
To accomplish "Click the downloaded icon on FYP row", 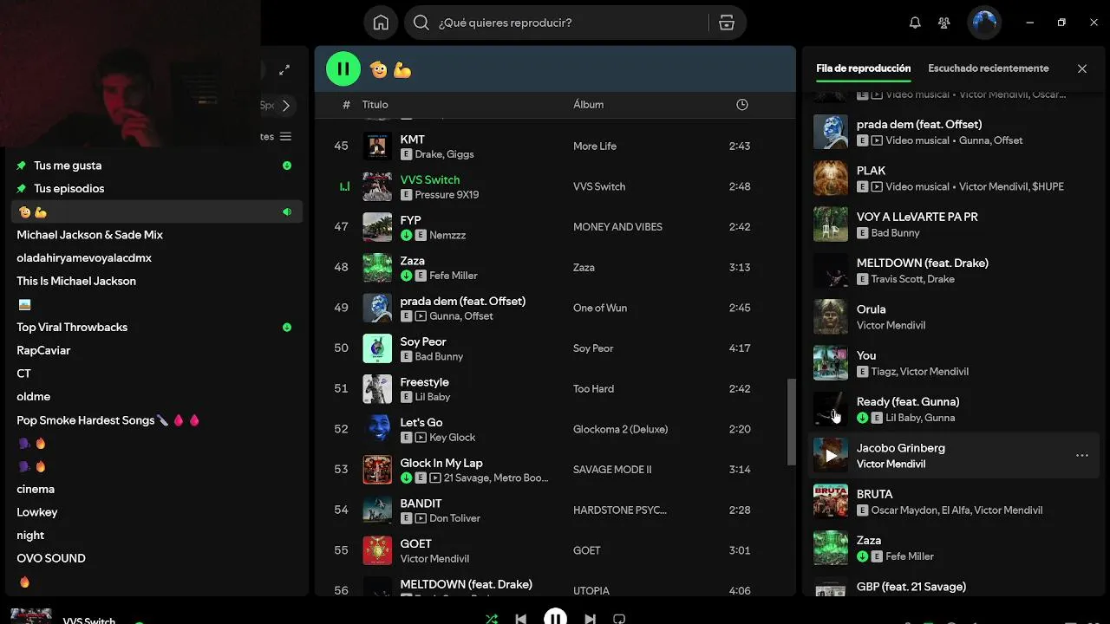I will click(x=406, y=235).
